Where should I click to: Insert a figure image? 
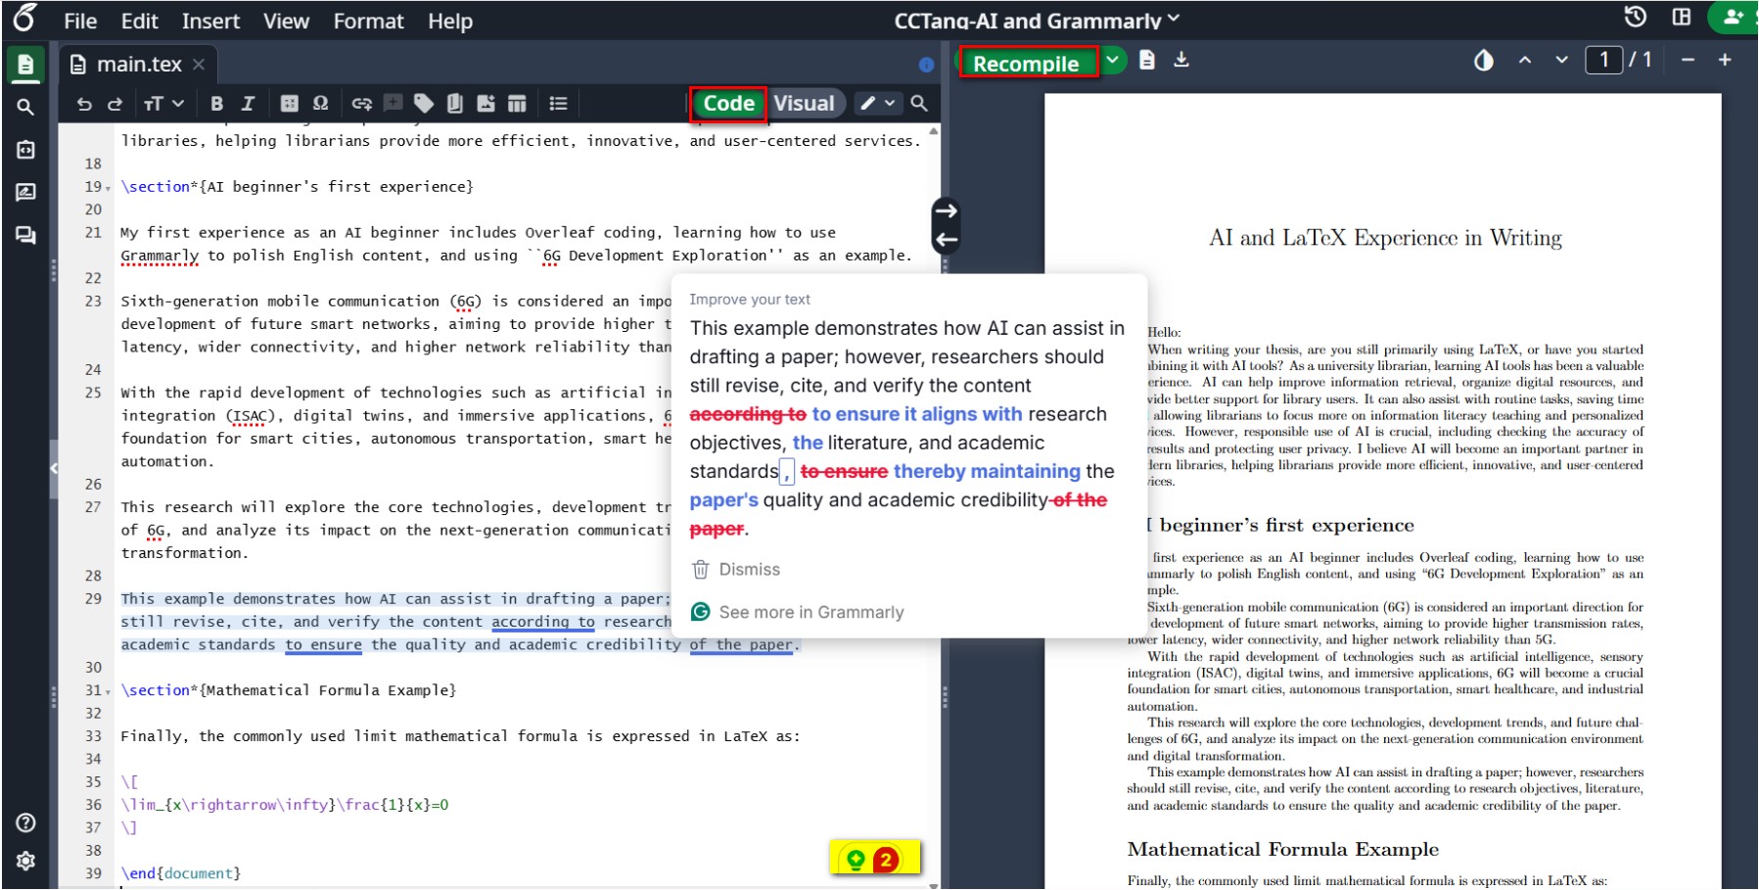coord(486,104)
